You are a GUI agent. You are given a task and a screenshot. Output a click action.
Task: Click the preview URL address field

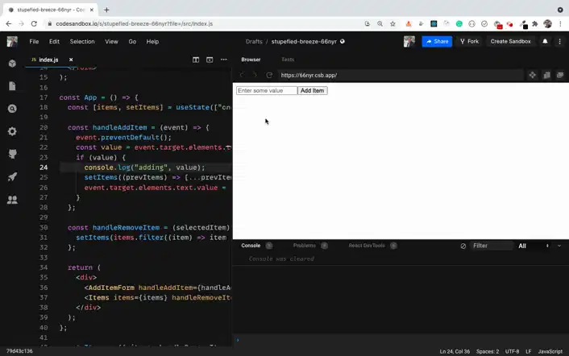click(401, 75)
